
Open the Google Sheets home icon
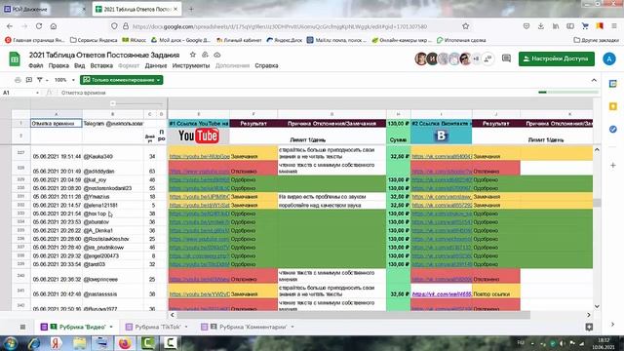coord(15,59)
